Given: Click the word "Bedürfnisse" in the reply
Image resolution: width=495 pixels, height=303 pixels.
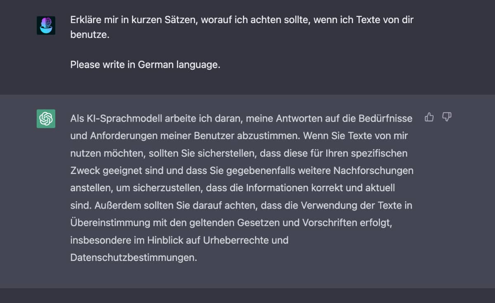Looking at the screenshot, I should pos(386,118).
